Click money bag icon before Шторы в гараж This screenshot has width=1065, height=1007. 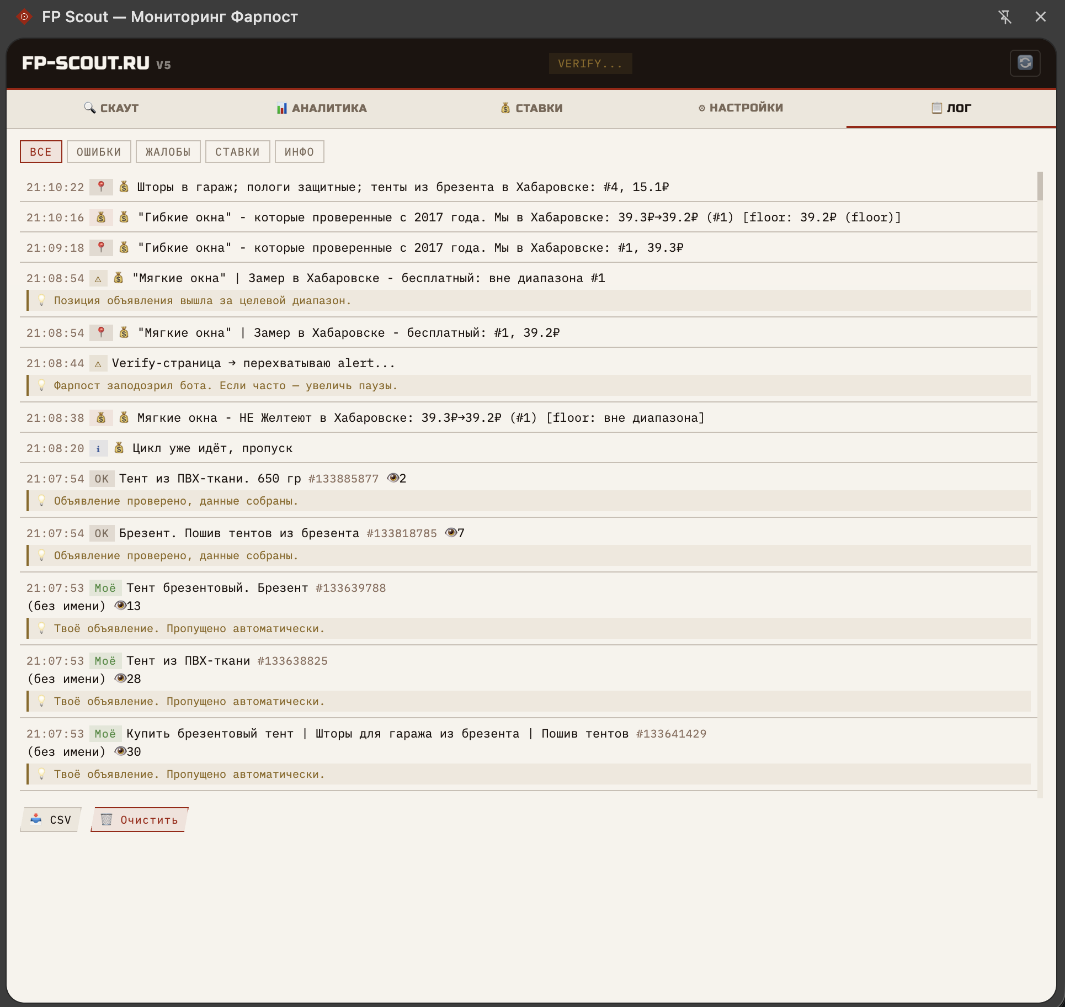pyautogui.click(x=124, y=187)
